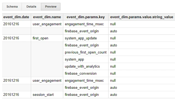The height and width of the screenshot is (101, 175).
Task: Click the event_dim.params.key column header
Action: (86, 17)
